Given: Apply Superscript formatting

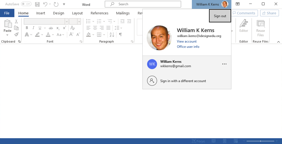Looking at the screenshot, I should click(65, 28).
